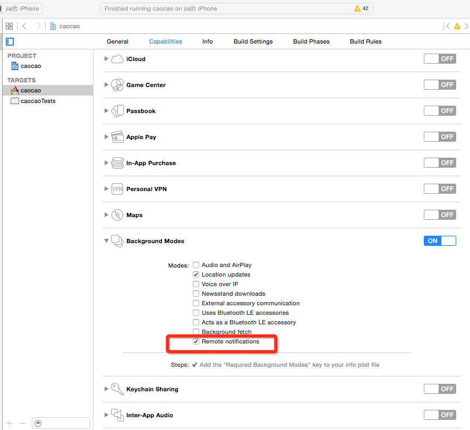
Task: Turn on the Maps switch
Action: [x=440, y=215]
